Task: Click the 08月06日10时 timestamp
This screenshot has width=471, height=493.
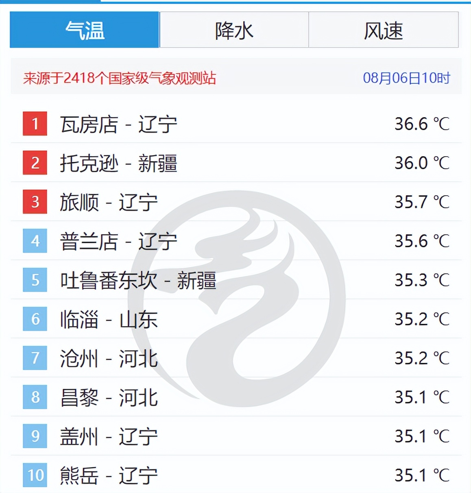Action: click(x=407, y=78)
